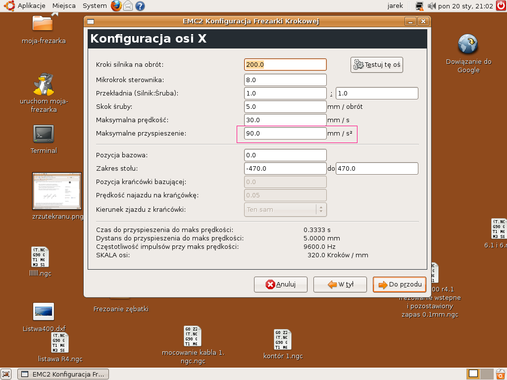Click the 0.3333 s time value
Screen dimensions: 507x380
(x=317, y=230)
